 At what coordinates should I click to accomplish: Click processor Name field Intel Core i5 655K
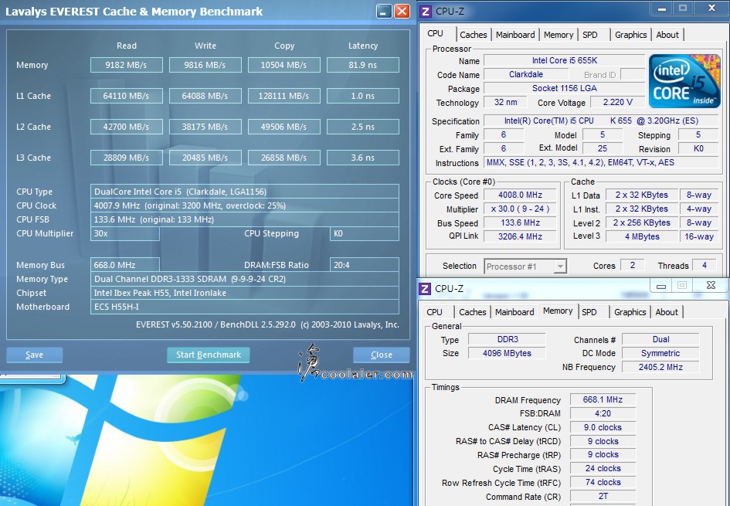tap(564, 60)
